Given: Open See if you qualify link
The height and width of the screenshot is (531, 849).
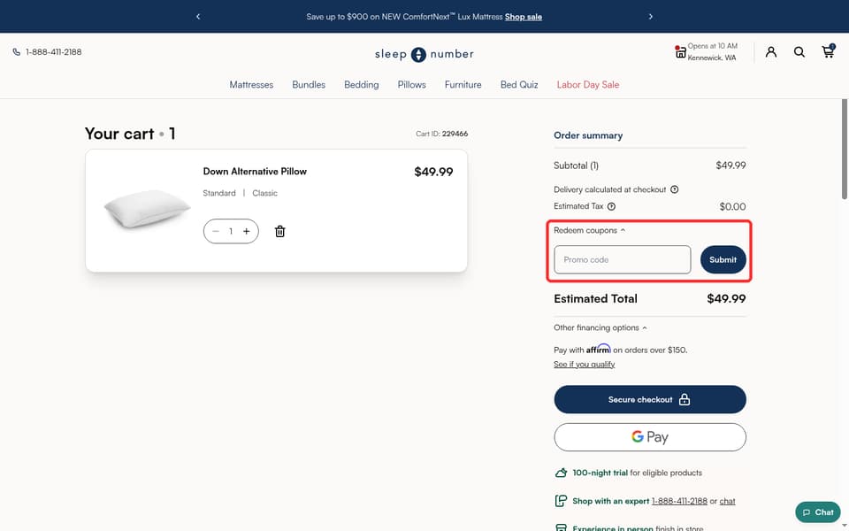Looking at the screenshot, I should (x=584, y=364).
